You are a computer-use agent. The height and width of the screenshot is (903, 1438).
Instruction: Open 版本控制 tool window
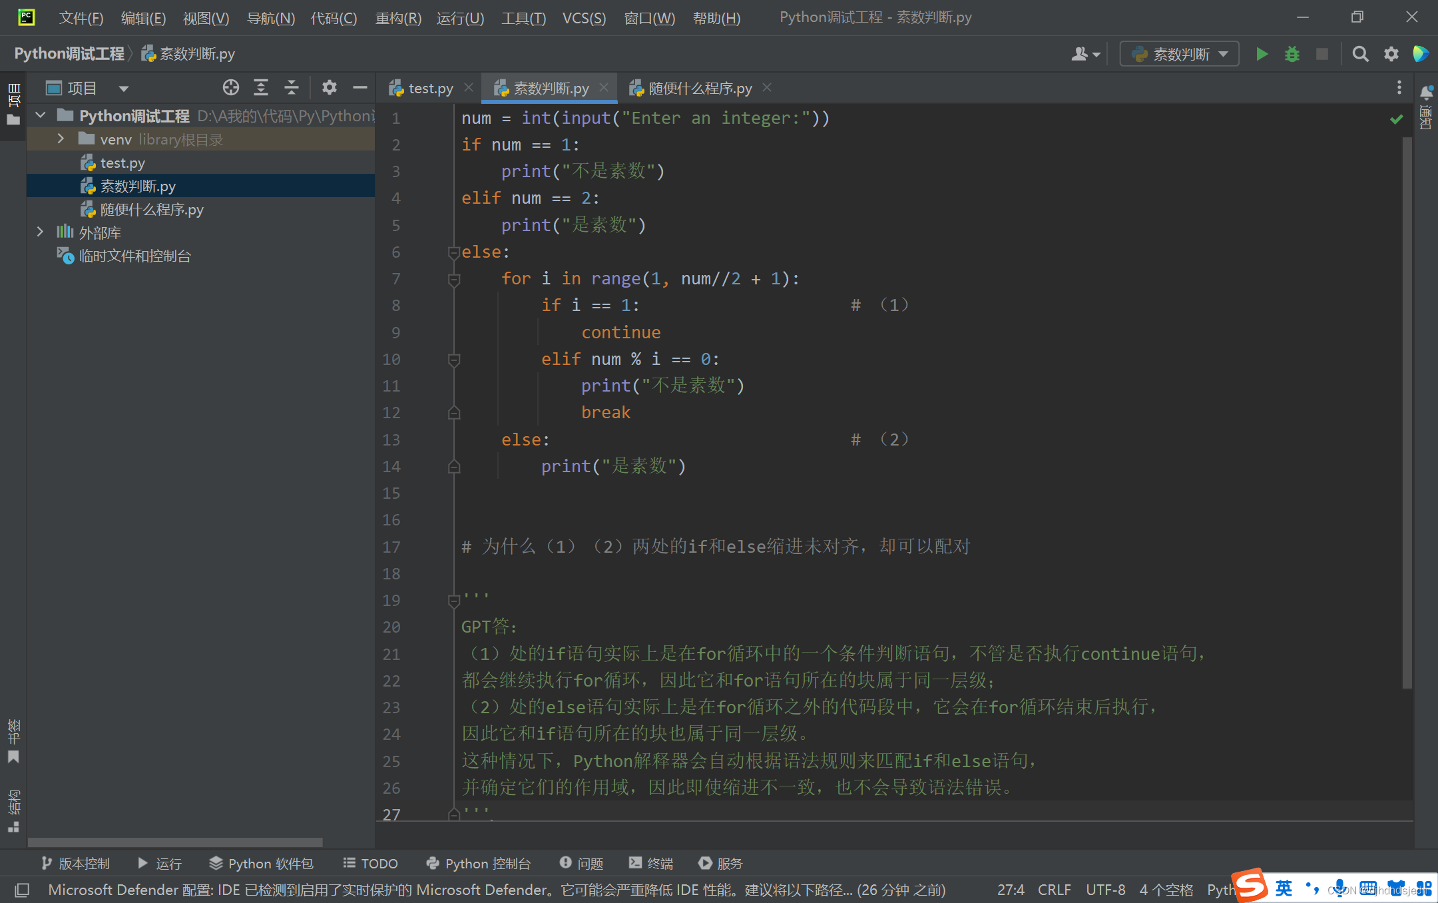(75, 863)
